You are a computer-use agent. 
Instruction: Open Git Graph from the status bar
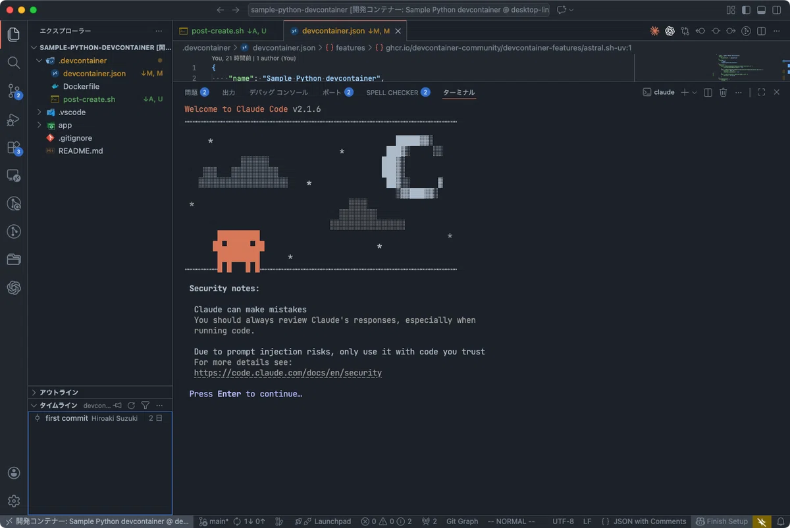pos(462,521)
